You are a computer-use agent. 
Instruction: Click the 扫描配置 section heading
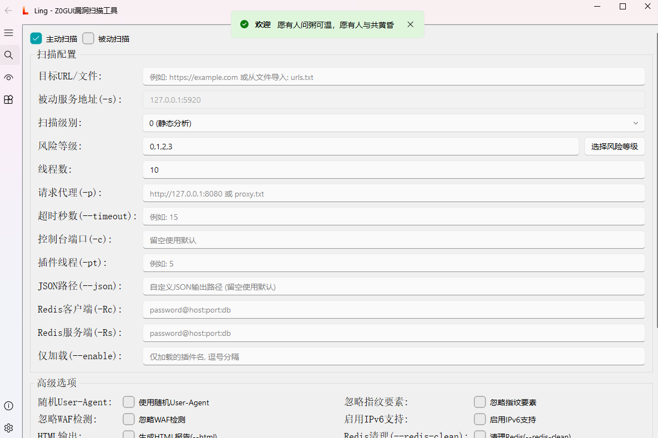click(x=57, y=54)
